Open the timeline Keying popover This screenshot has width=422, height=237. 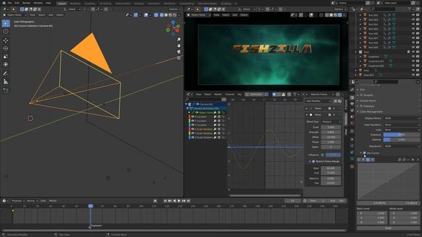[x=32, y=201]
